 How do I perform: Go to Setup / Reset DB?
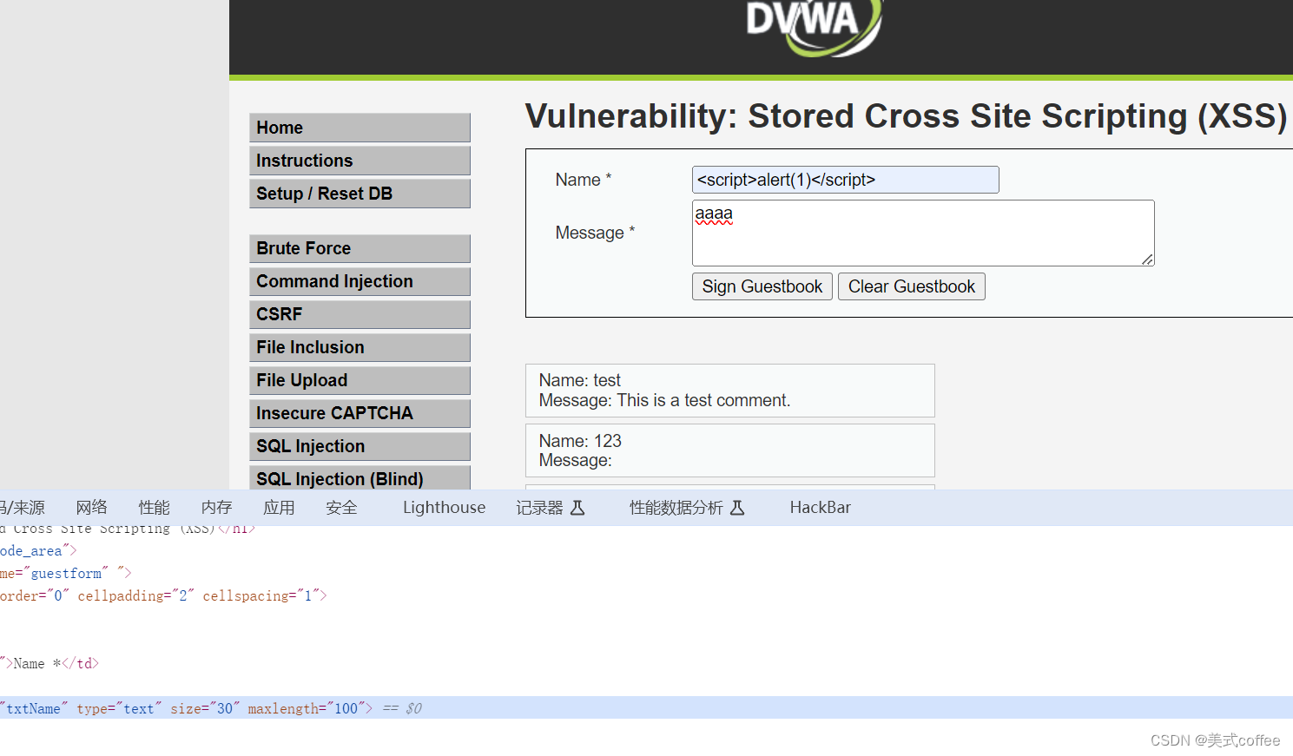coord(360,194)
